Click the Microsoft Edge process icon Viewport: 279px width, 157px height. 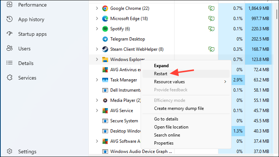[105, 19]
